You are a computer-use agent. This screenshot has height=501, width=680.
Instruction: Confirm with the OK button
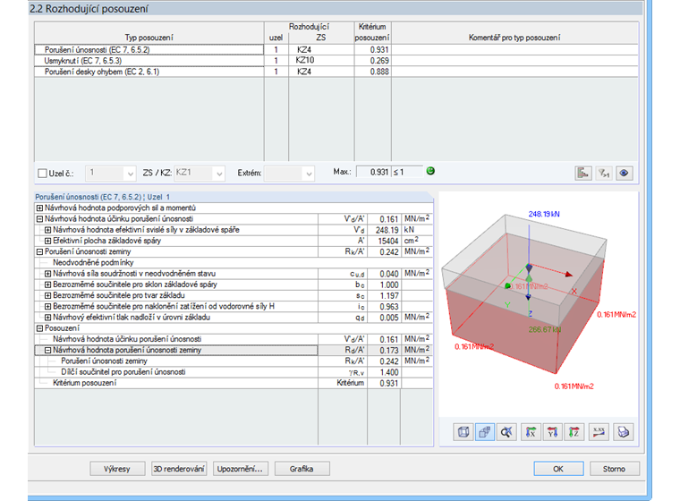(558, 469)
